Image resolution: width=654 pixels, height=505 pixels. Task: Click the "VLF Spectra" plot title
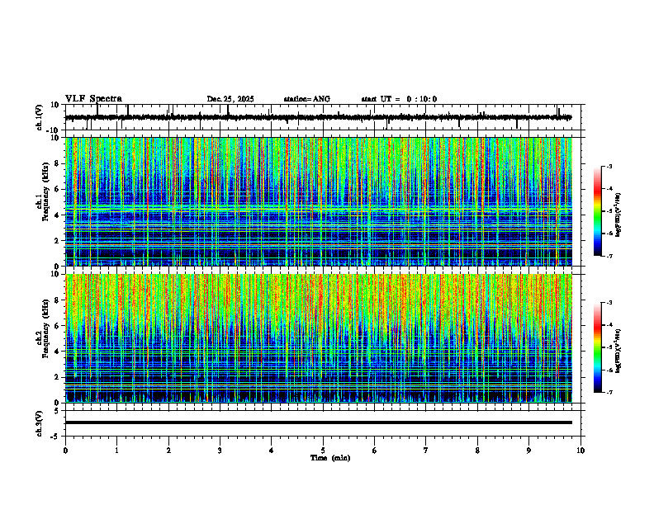point(93,99)
